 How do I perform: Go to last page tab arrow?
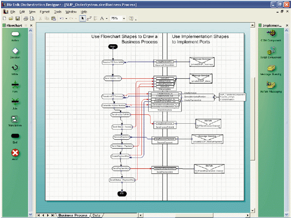pyautogui.click(x=53, y=215)
